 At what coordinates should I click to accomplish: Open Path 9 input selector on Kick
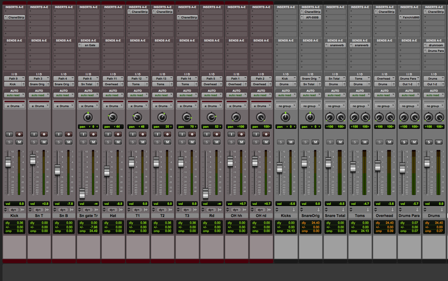(x=14, y=79)
